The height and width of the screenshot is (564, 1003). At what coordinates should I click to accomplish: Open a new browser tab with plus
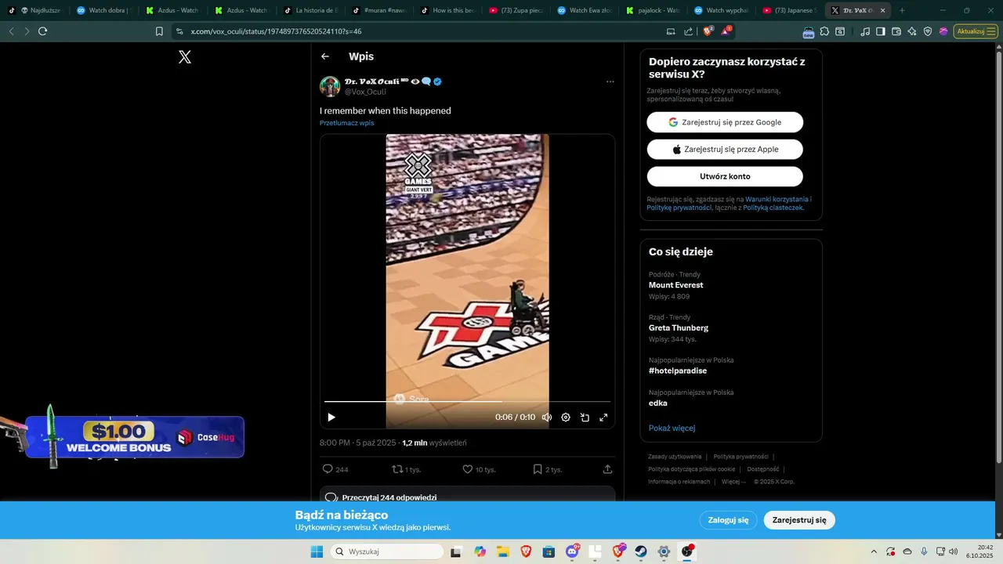click(902, 11)
